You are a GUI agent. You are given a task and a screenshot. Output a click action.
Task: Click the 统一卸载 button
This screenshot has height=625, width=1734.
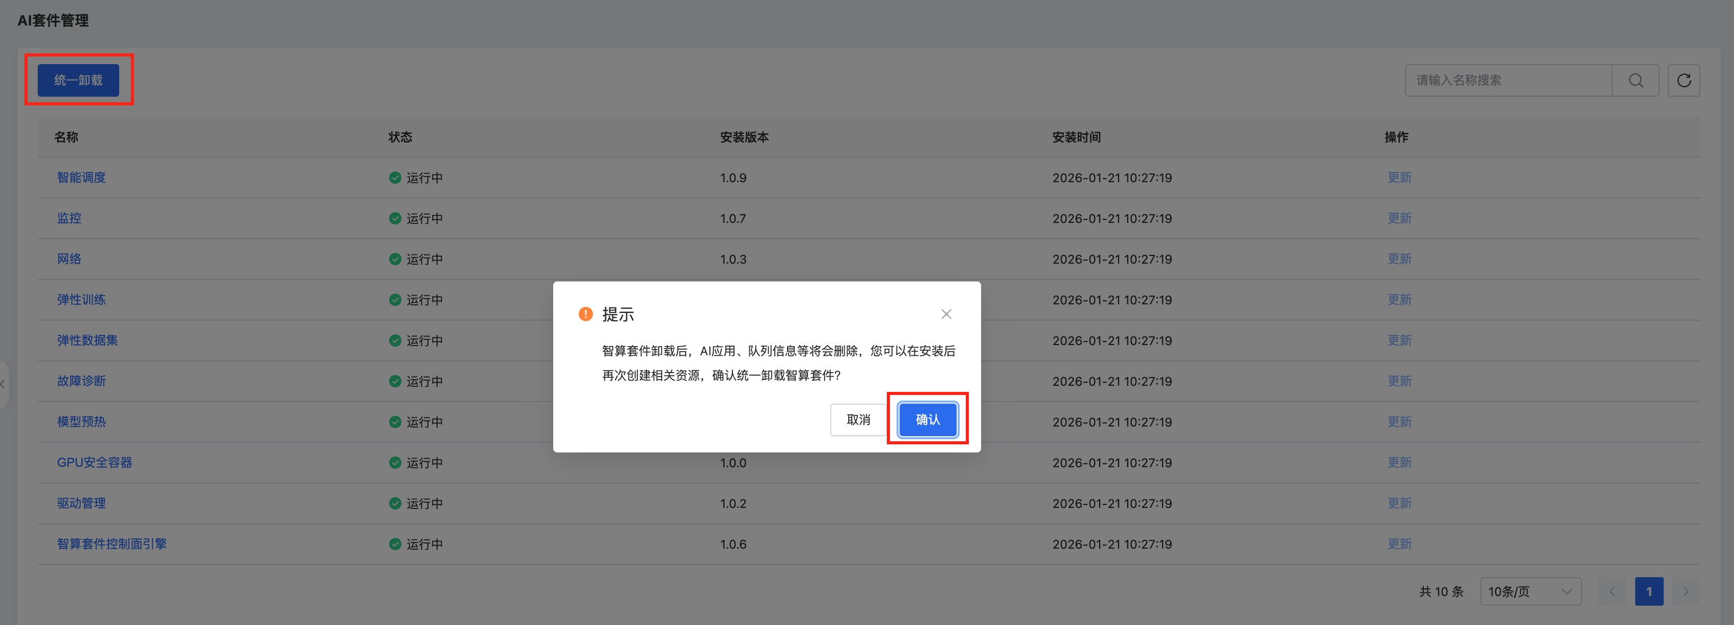[x=78, y=80]
